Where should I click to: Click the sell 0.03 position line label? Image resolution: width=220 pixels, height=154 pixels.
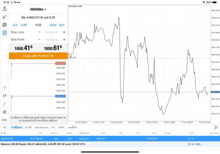(x=72, y=58)
